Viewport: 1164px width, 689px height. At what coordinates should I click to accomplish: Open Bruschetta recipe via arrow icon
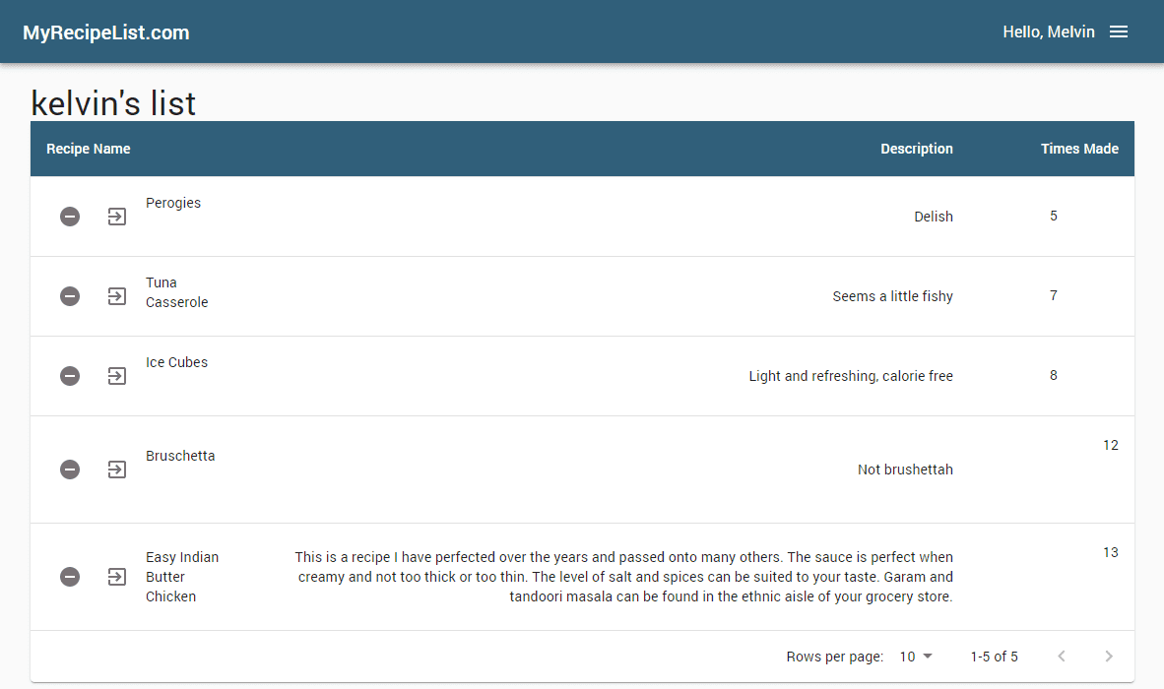(x=117, y=470)
